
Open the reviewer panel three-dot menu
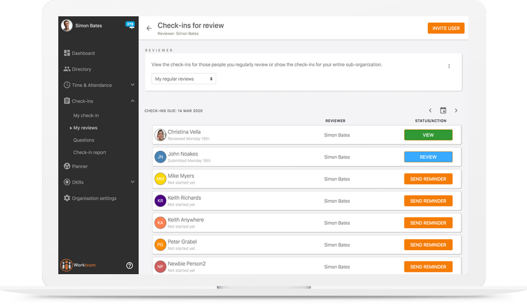coord(449,66)
